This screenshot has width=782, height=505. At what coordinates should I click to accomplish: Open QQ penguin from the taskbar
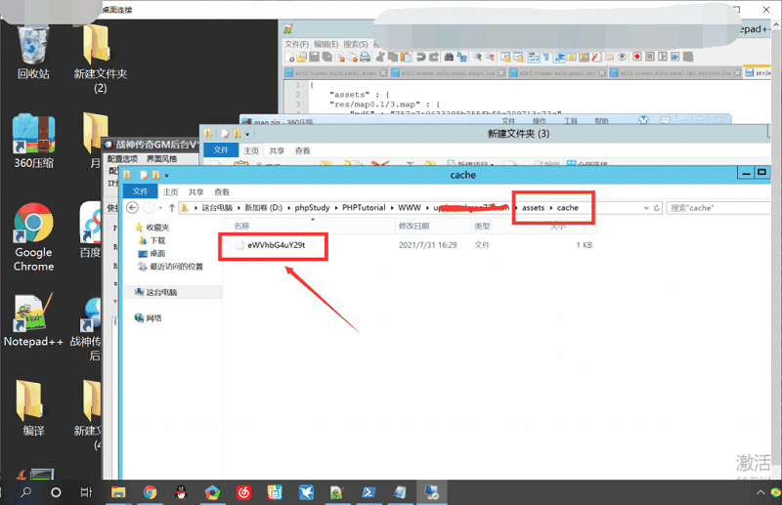[181, 492]
